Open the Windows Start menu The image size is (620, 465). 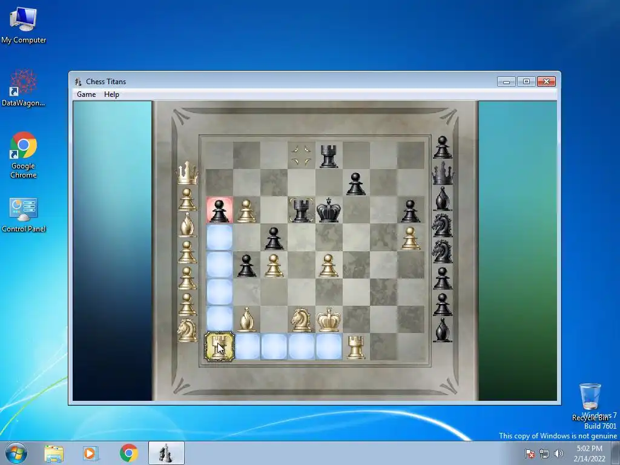pos(16,453)
